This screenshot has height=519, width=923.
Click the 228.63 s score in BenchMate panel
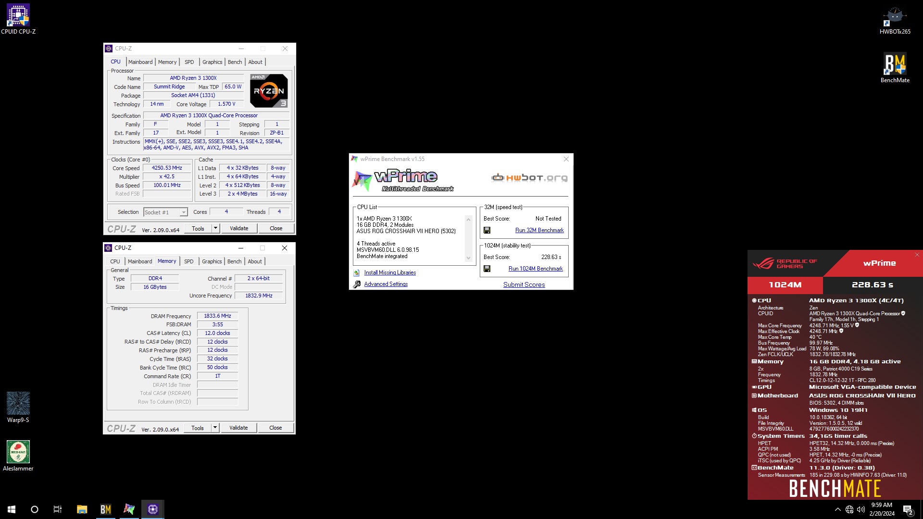(873, 285)
